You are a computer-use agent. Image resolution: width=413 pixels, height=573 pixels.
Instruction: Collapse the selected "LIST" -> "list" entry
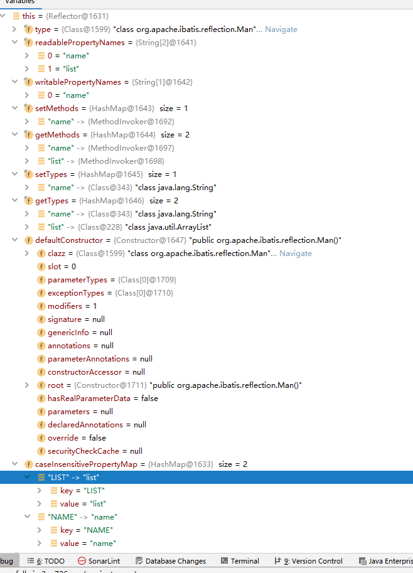click(x=27, y=477)
